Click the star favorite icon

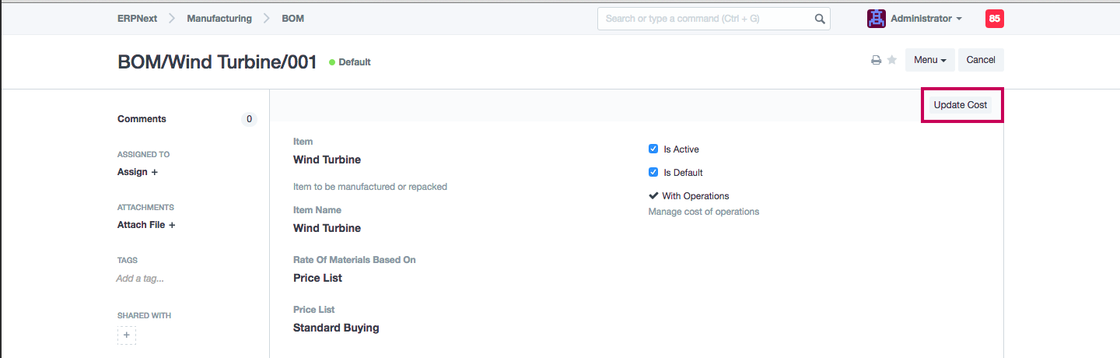pyautogui.click(x=892, y=60)
